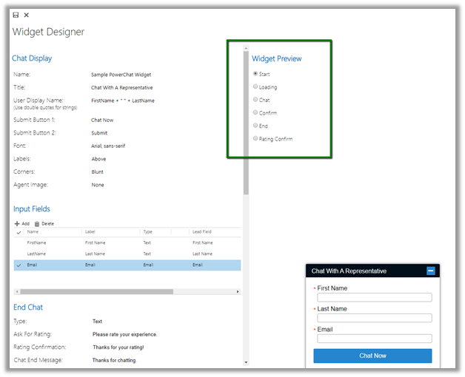Image resolution: width=465 pixels, height=377 pixels.
Task: Click the trash Delete icon under Input Fields
Action: click(x=37, y=223)
